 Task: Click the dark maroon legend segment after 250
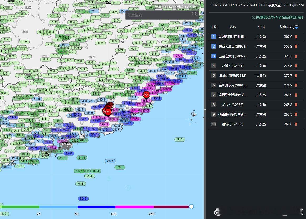pyautogui.click(x=171, y=207)
